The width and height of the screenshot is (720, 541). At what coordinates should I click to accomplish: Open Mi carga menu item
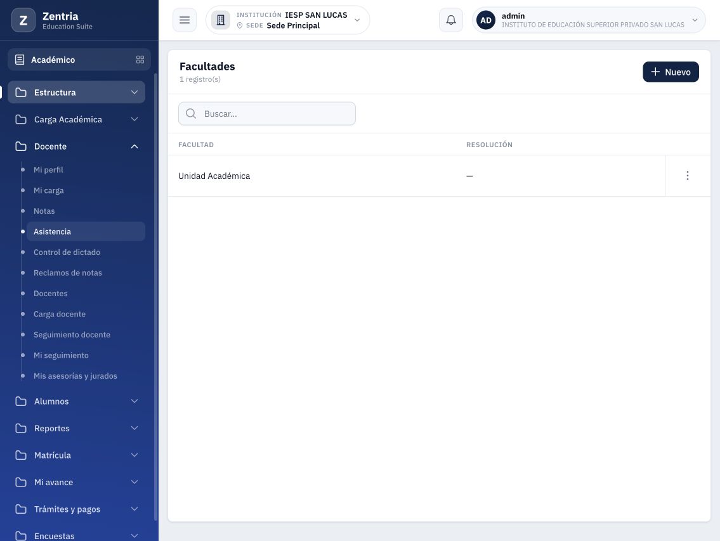(86, 191)
